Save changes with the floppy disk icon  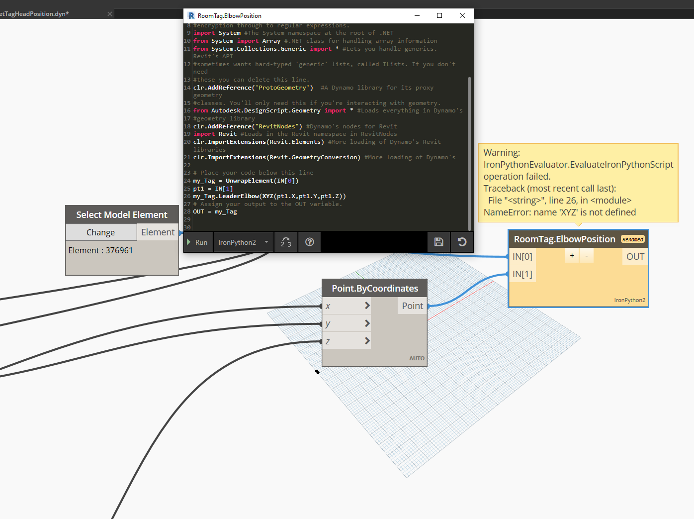pyautogui.click(x=438, y=242)
